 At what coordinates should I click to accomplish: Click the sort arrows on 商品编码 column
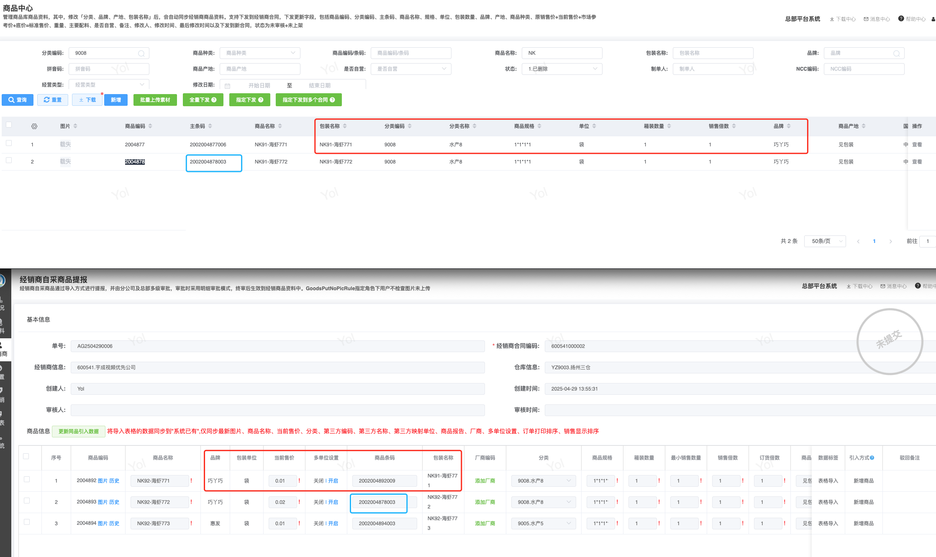tap(150, 126)
